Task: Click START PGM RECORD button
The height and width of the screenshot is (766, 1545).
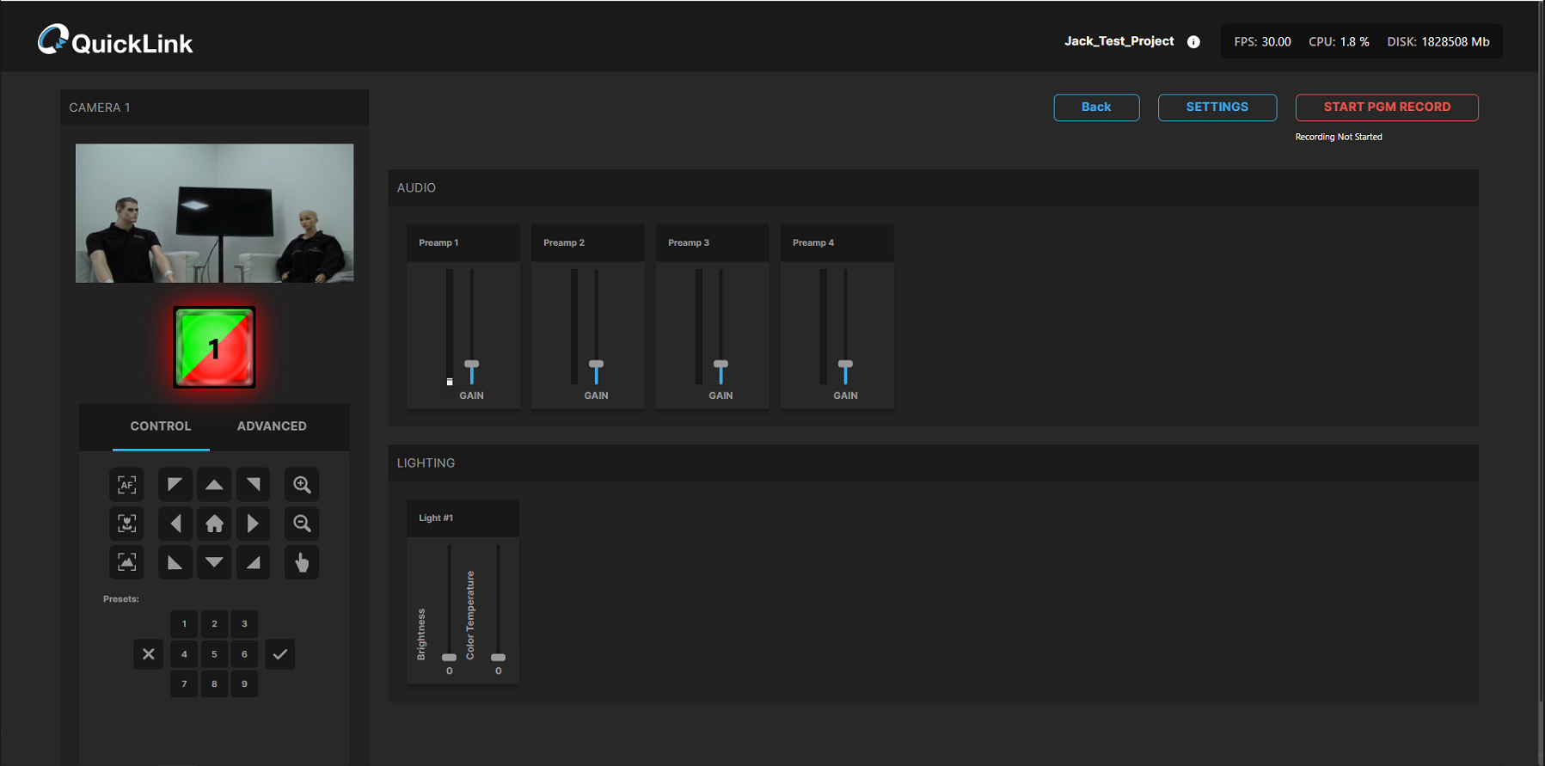Action: [x=1386, y=107]
